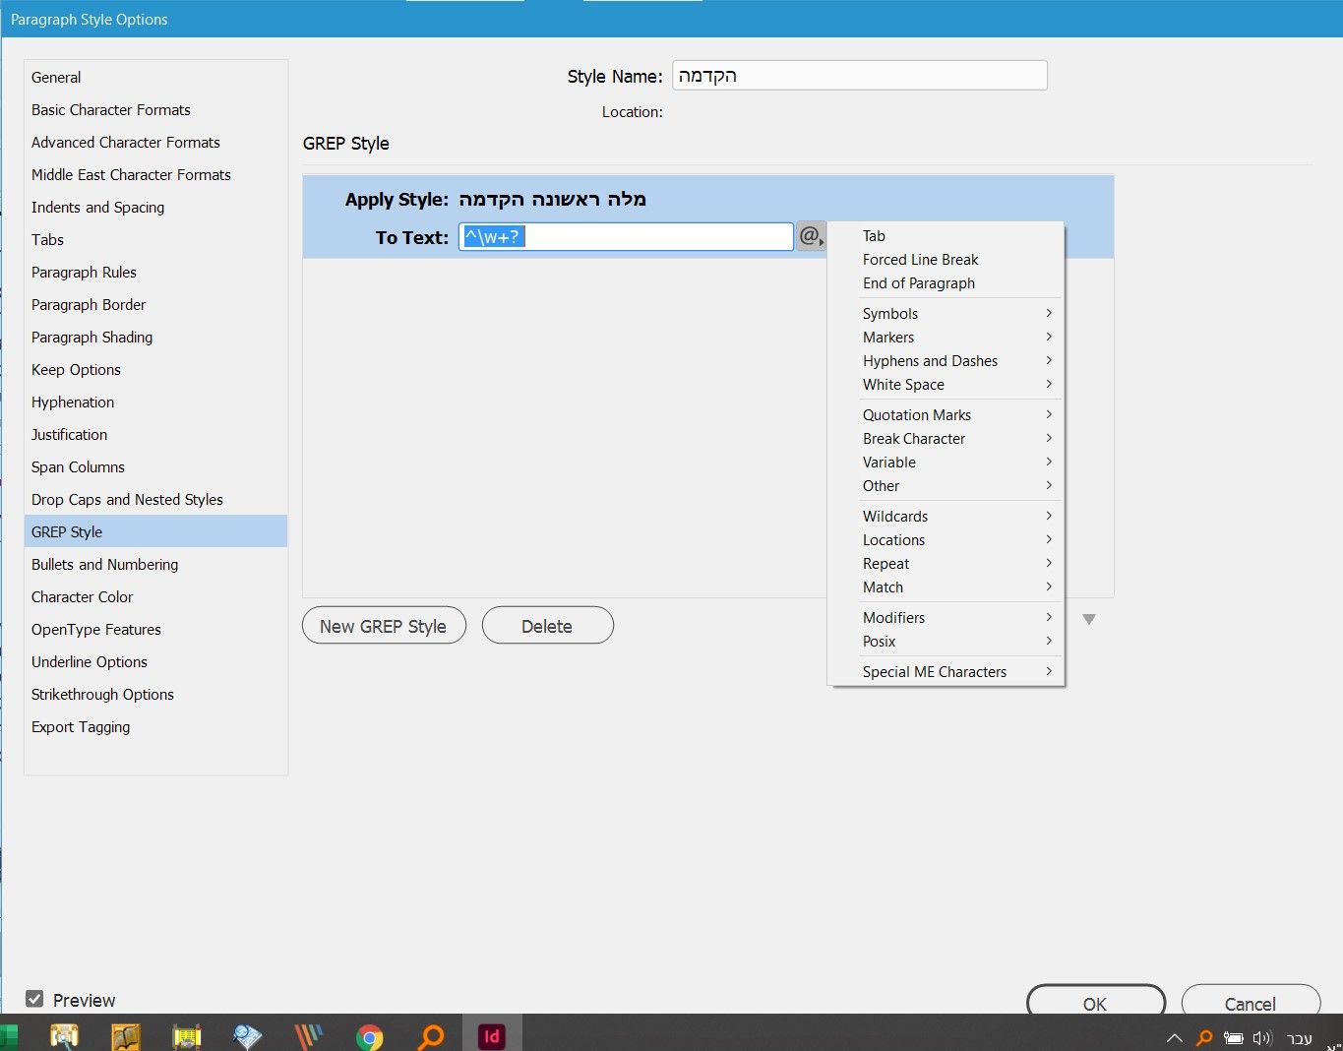Switch to InDesign in the taskbar

[491, 1036]
